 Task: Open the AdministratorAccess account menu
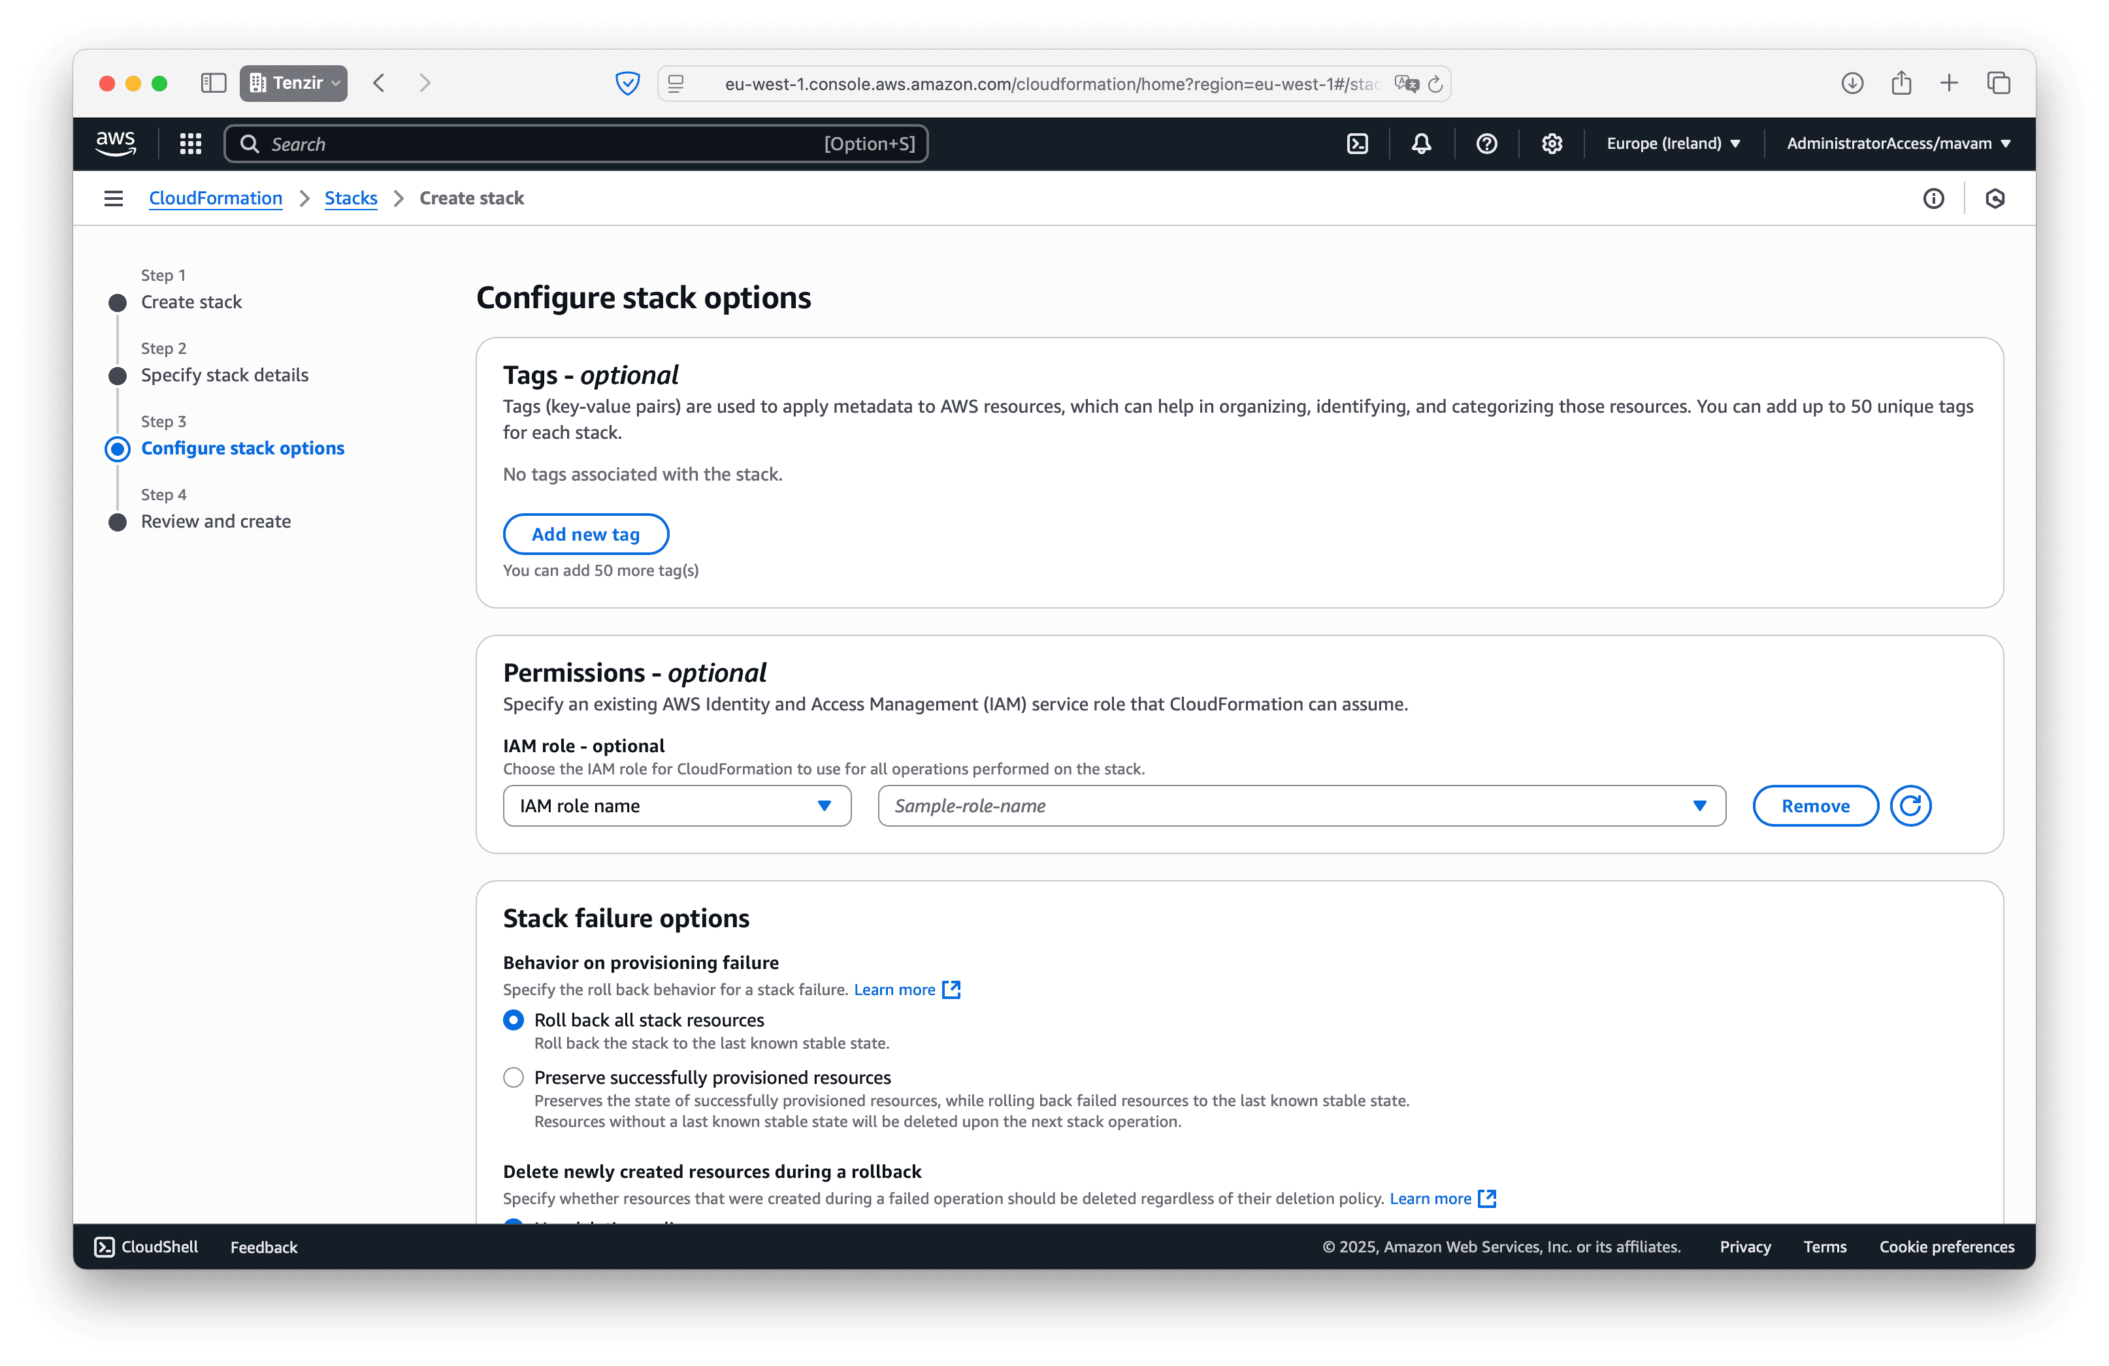pos(1897,144)
